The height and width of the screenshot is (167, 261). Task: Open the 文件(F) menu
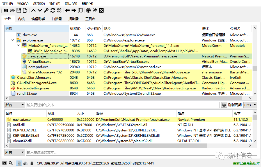click(8, 3)
